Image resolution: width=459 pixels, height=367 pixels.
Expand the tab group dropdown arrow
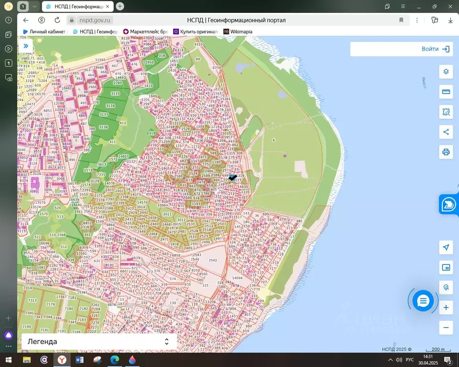(x=34, y=6)
